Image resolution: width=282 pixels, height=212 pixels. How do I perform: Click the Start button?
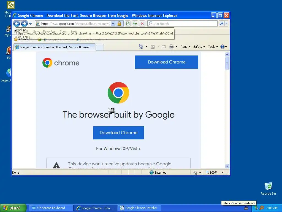(13, 208)
